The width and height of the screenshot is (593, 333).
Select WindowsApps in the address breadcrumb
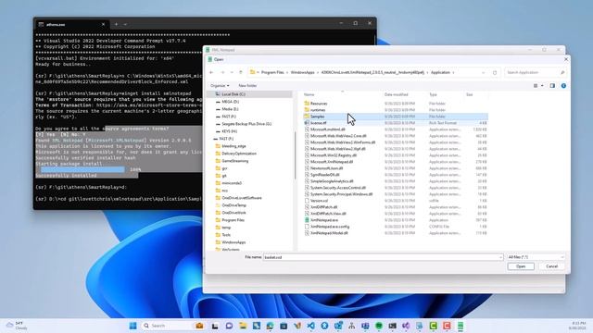[302, 72]
